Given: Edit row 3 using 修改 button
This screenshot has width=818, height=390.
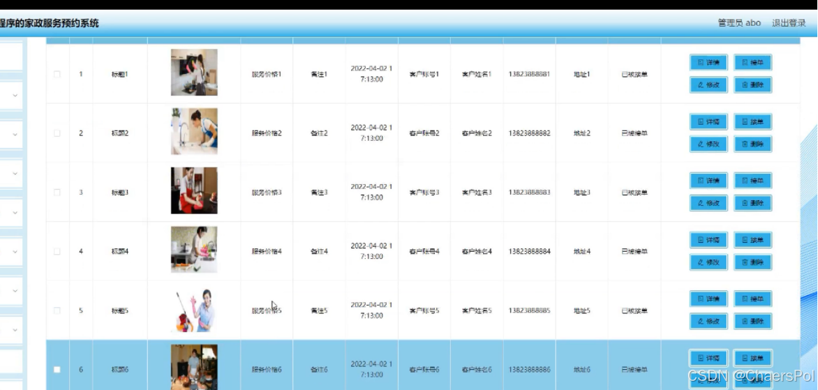Looking at the screenshot, I should [x=708, y=203].
